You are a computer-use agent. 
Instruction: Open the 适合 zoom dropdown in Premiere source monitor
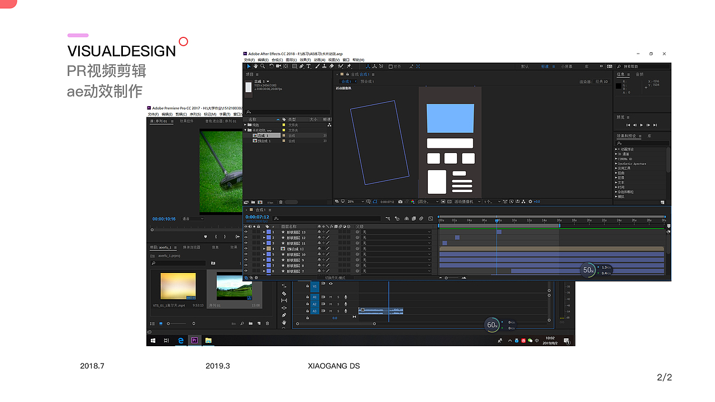point(193,219)
